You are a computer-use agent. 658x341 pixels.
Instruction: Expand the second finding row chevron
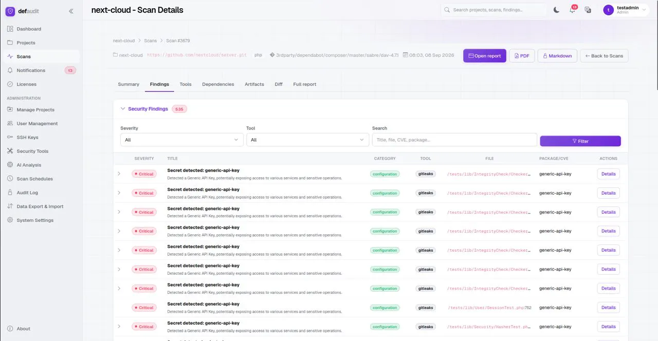pyautogui.click(x=119, y=193)
